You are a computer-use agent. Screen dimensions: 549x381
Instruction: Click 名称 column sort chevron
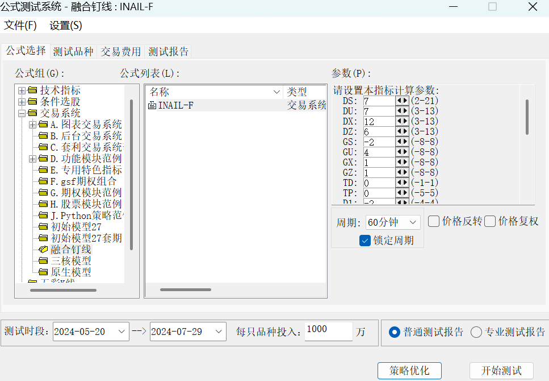click(276, 92)
